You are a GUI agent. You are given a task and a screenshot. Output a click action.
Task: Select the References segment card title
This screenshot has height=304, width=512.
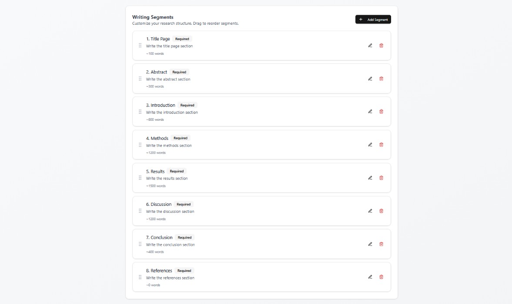(159, 271)
